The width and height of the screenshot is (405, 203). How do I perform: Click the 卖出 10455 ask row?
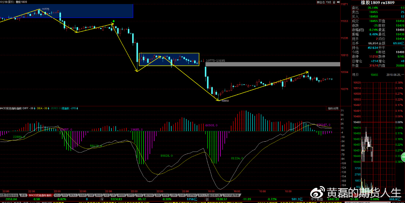tap(378, 12)
